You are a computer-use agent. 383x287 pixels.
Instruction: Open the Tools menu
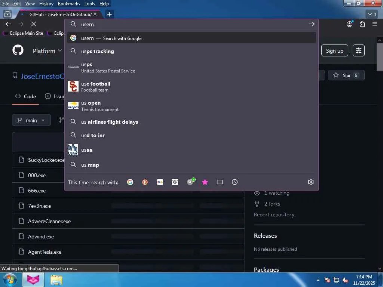[90, 4]
